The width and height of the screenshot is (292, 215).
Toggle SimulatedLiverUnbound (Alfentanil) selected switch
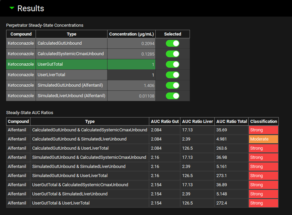[x=172, y=96]
